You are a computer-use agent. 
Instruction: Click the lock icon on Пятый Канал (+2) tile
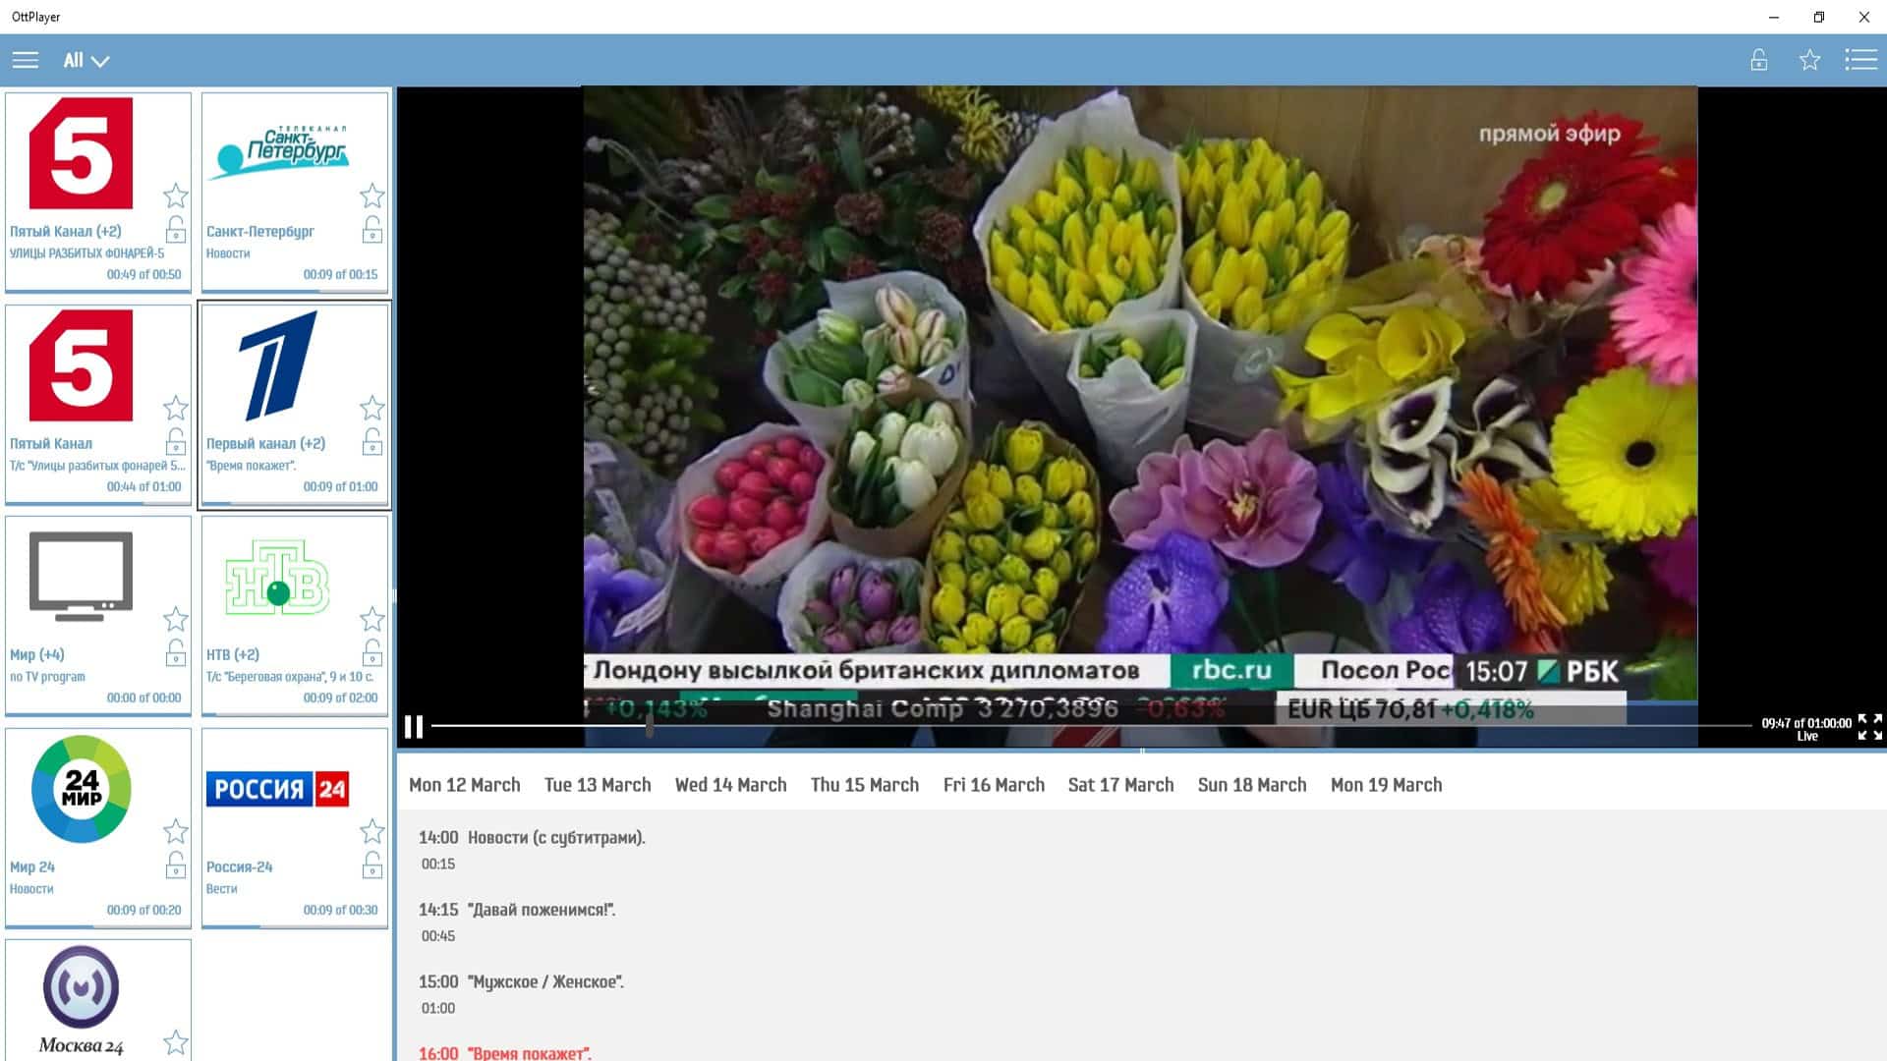pyautogui.click(x=176, y=230)
